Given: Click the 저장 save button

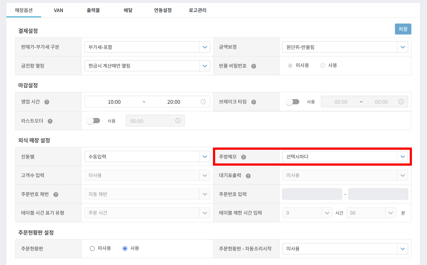Looking at the screenshot, I should coord(403,29).
